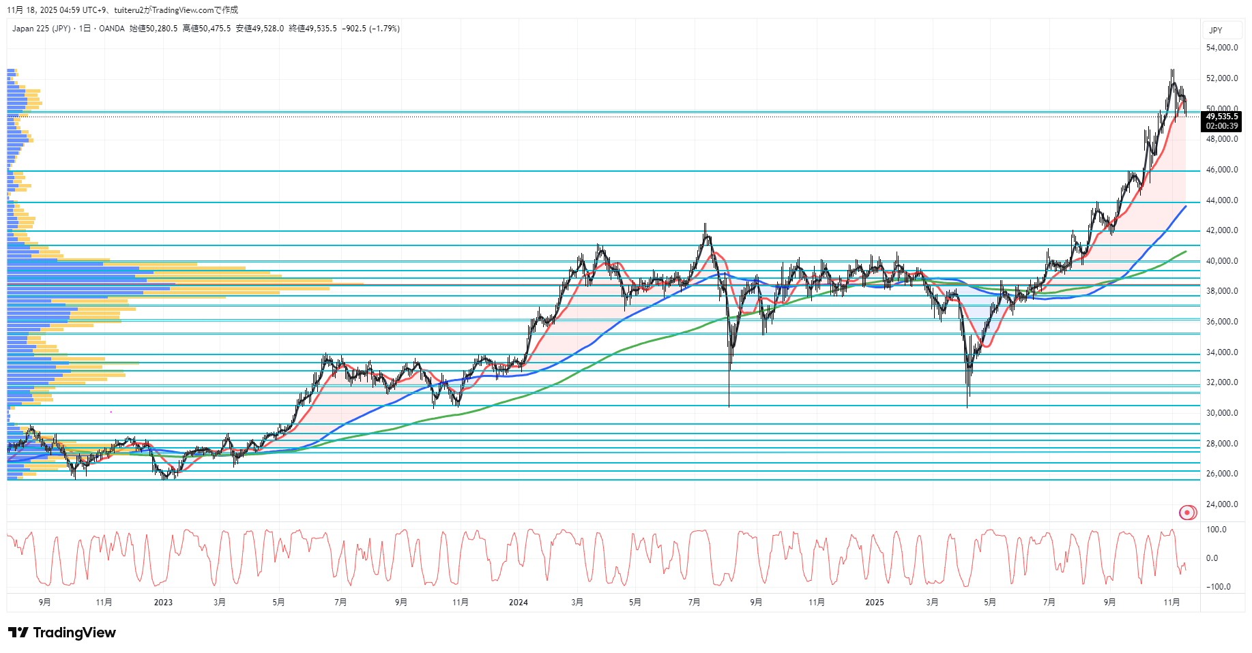The width and height of the screenshot is (1252, 653).
Task: Click the opening value 始値50,280.5 in legend
Action: 154,29
